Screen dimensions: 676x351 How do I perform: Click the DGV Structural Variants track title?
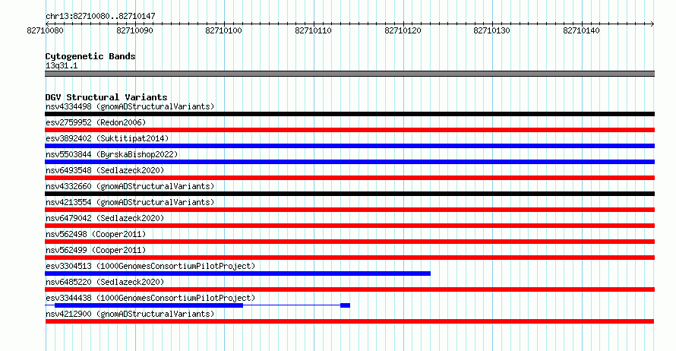(x=106, y=97)
